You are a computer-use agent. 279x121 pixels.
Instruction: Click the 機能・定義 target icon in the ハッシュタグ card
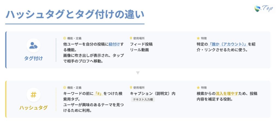click(x=65, y=88)
